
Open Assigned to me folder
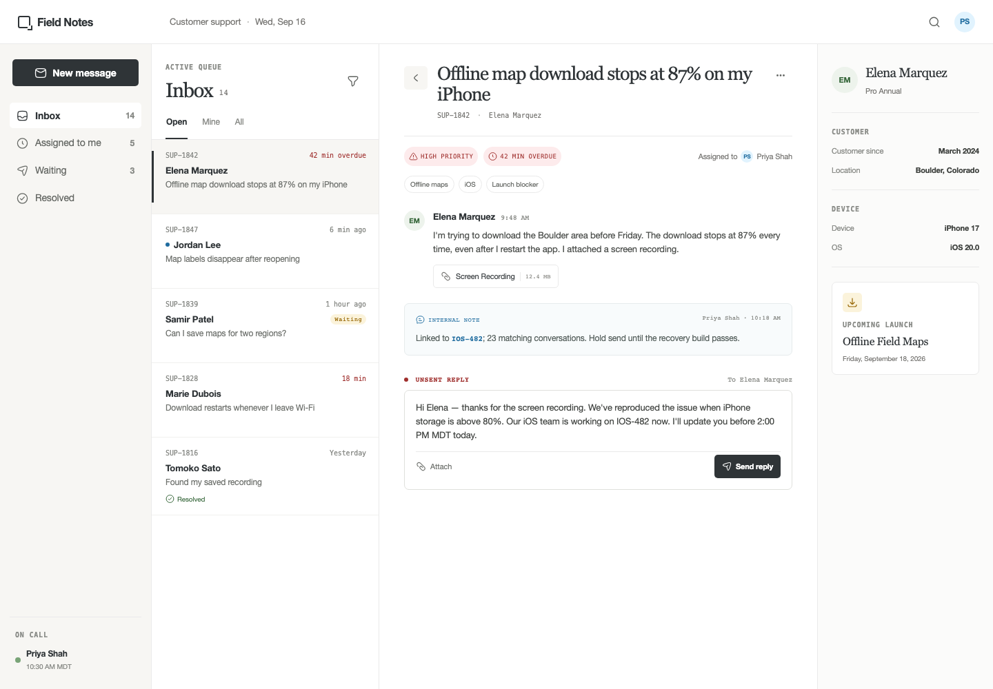tap(75, 143)
